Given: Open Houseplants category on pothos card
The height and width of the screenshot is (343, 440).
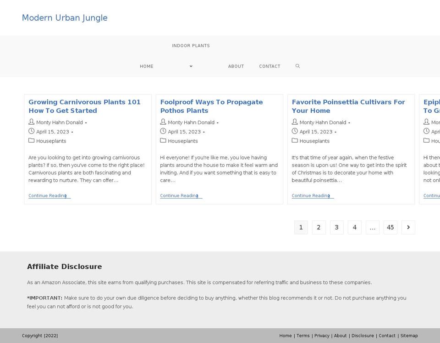Looking at the screenshot, I should 183,141.
